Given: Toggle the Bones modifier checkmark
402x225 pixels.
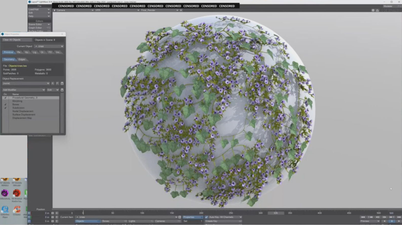Looking at the screenshot, I should coord(5,105).
